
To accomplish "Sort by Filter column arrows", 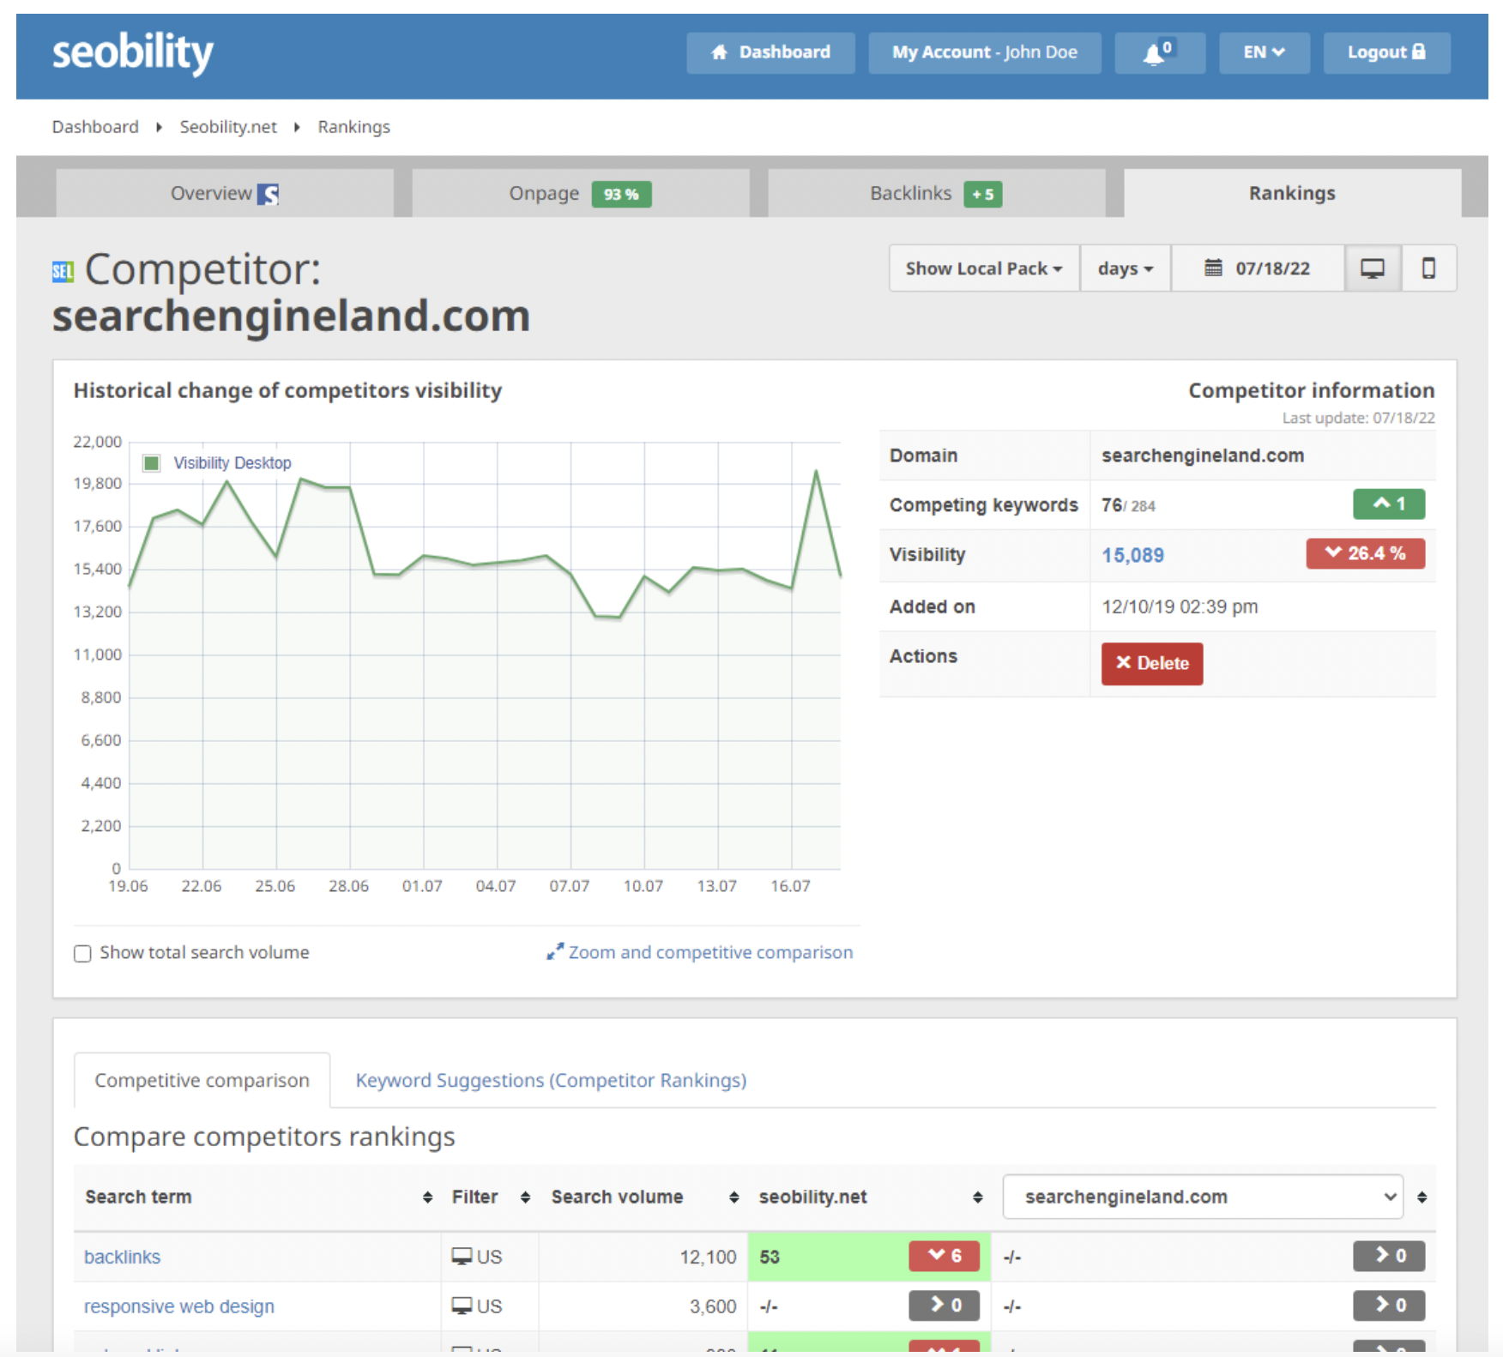I will point(525,1197).
